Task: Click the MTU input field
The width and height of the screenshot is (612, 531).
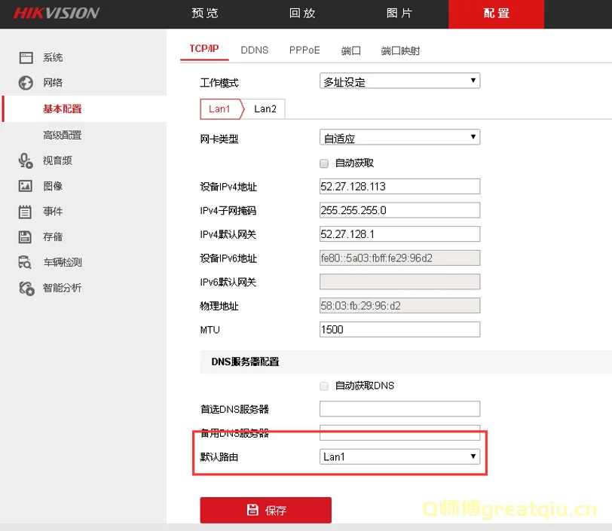Action: [x=399, y=329]
